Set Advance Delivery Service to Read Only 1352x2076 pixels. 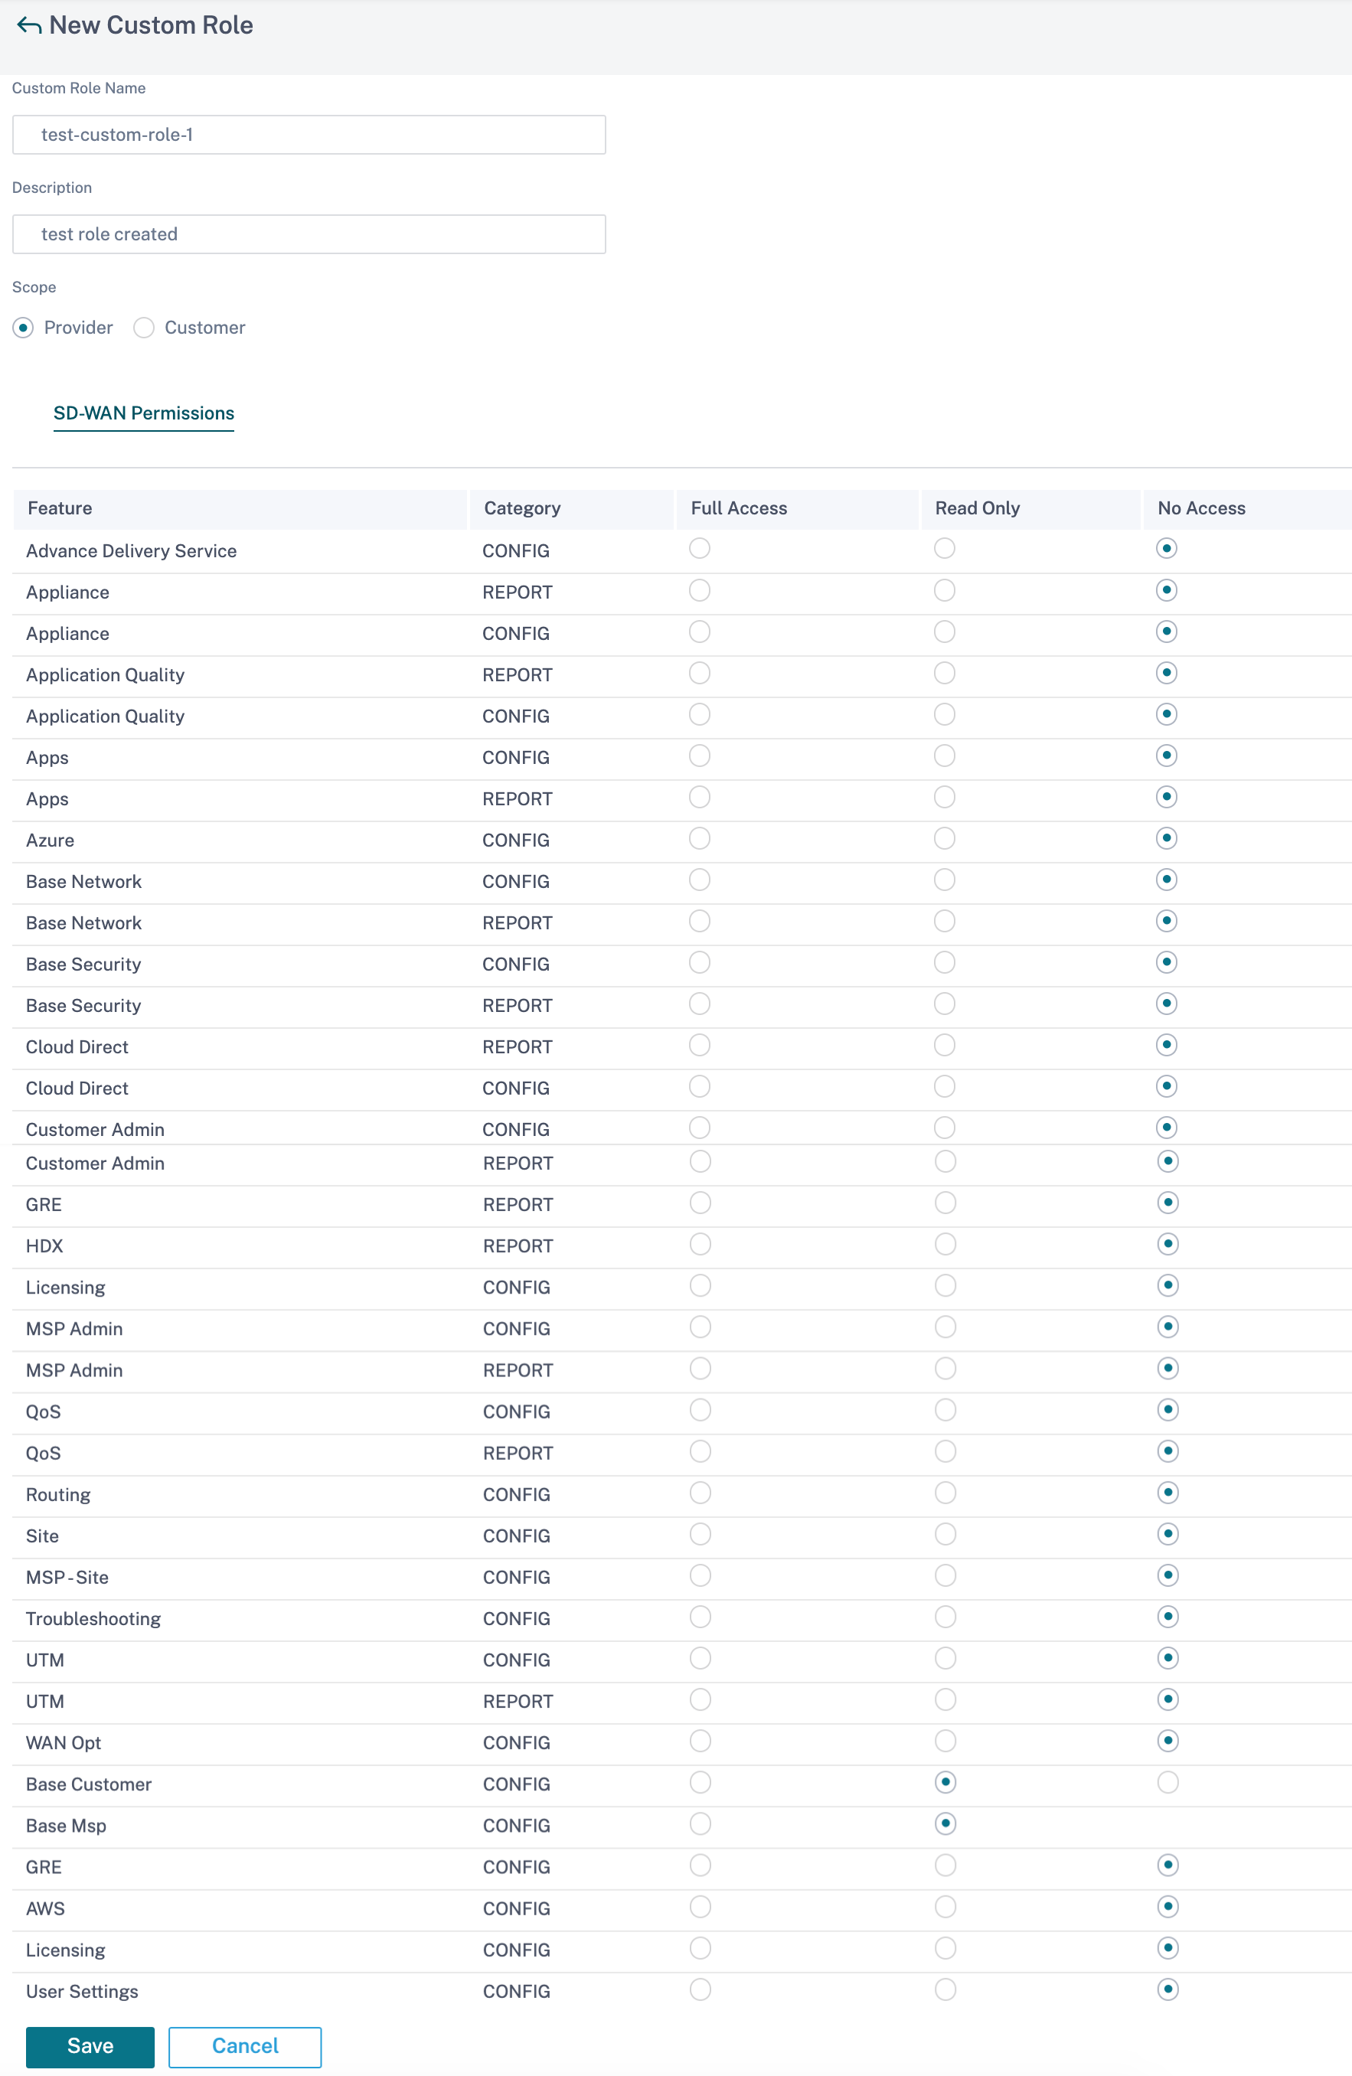click(x=945, y=549)
